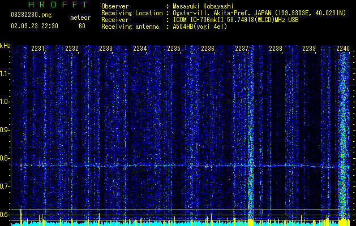Click the meteor count value 60
The width and height of the screenshot is (356, 226).
[x=82, y=26]
